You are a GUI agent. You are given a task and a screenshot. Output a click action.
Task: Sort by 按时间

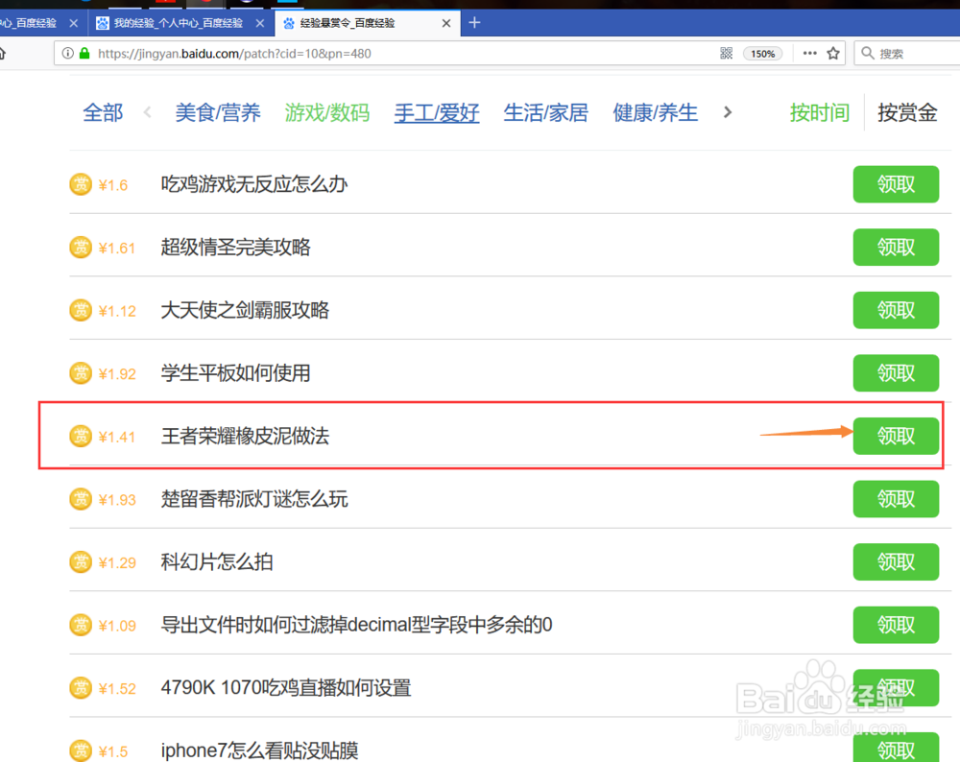[820, 112]
